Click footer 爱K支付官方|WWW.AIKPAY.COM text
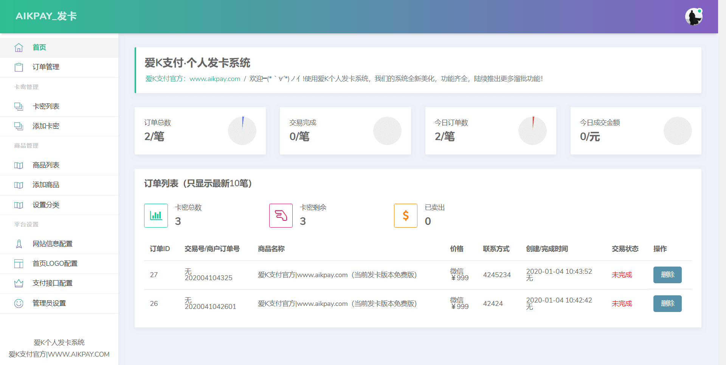The height and width of the screenshot is (365, 726). coord(59,354)
